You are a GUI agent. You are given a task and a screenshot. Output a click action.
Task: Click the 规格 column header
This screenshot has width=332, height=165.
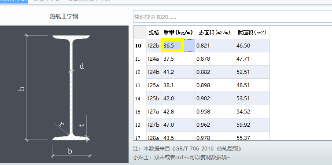pos(154,33)
